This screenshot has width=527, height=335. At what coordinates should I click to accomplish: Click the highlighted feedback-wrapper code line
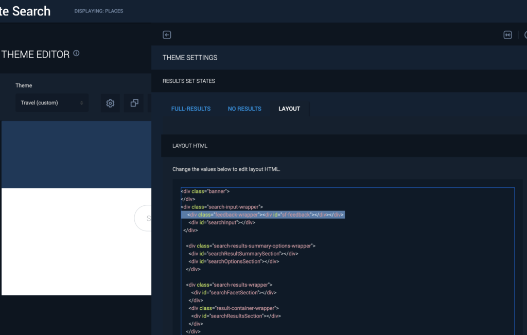pyautogui.click(x=262, y=215)
